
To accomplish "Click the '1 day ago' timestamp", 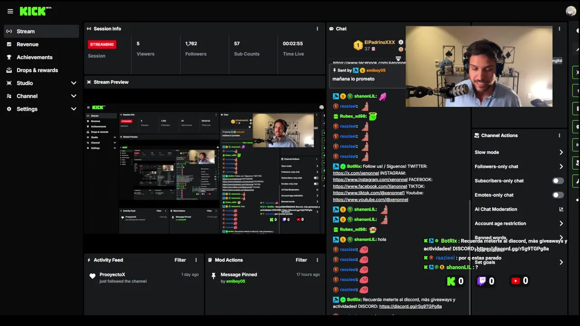I will click(190, 274).
